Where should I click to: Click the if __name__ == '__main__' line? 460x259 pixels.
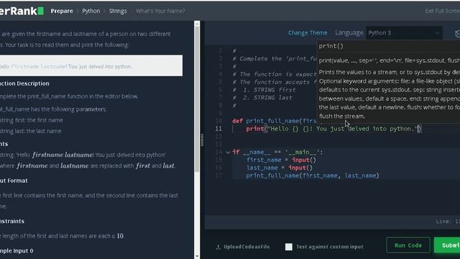click(277, 152)
